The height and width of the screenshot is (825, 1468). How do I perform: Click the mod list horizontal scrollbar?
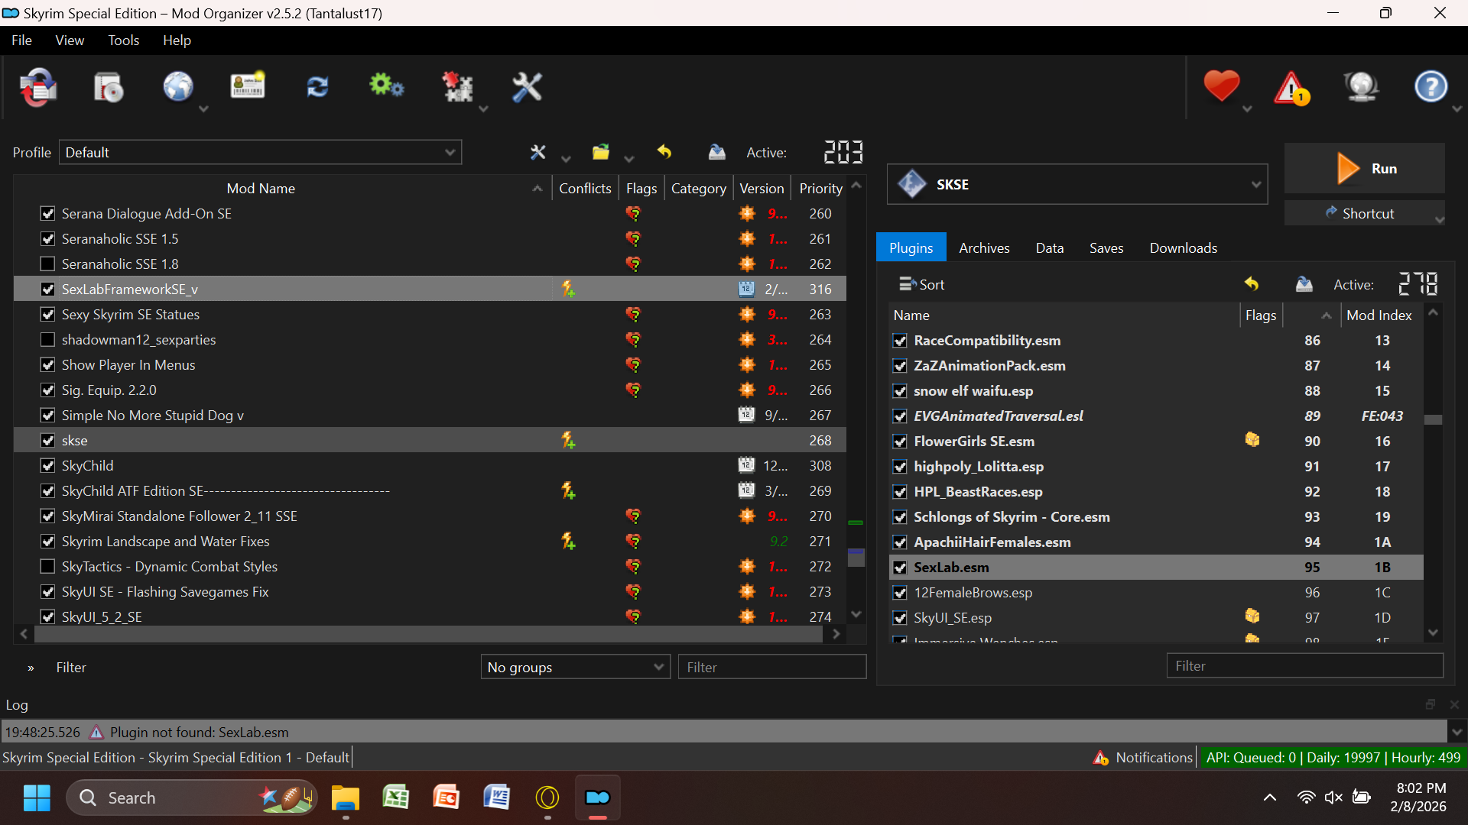(x=430, y=634)
